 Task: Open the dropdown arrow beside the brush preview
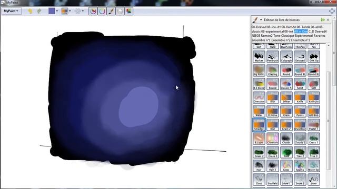[x=70, y=11]
